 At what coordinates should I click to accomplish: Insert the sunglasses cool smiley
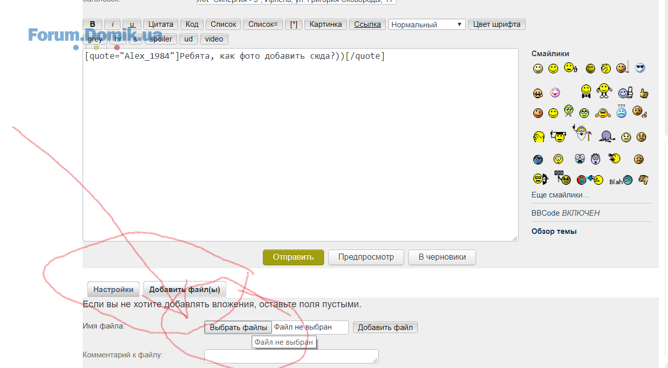[x=640, y=68]
